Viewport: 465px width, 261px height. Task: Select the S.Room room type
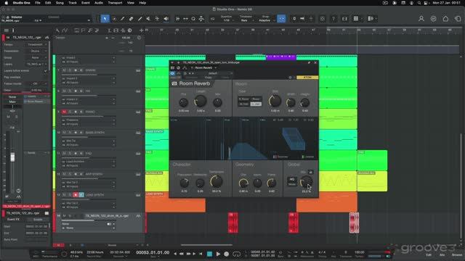[244, 99]
